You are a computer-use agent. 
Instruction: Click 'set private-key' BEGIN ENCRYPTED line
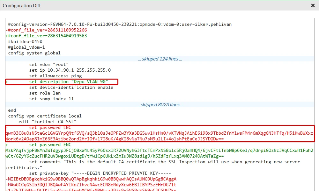pos(100,173)
